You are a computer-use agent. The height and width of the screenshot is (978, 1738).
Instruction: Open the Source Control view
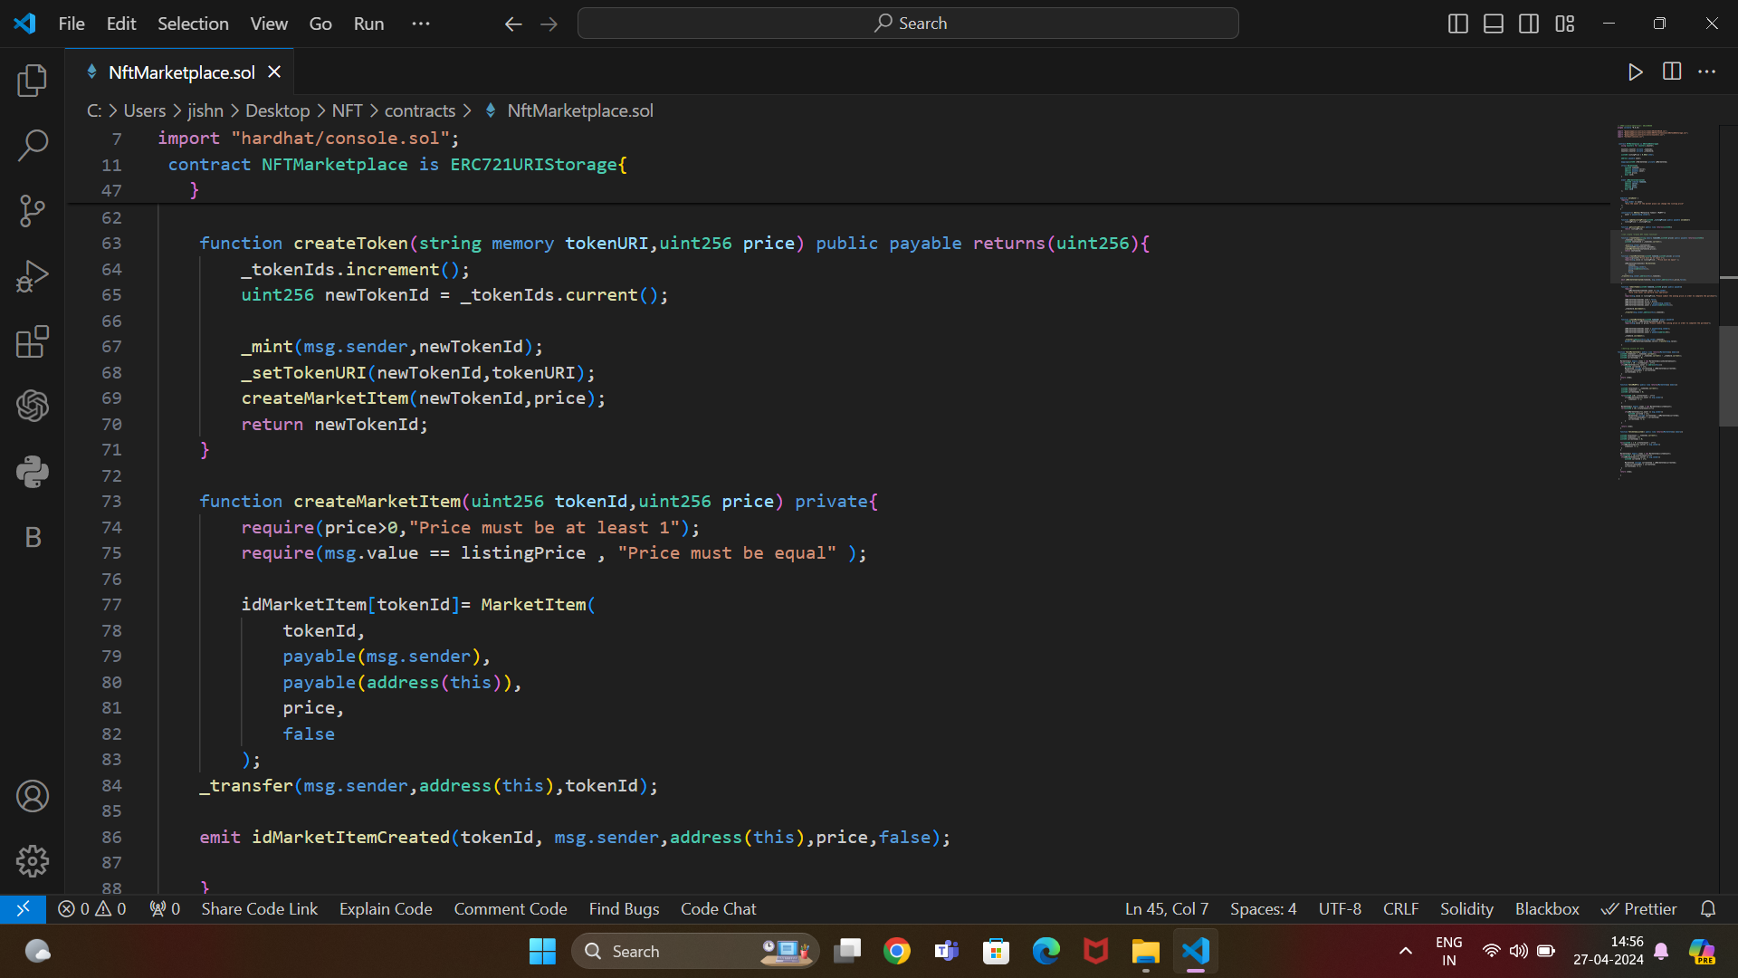tap(33, 211)
